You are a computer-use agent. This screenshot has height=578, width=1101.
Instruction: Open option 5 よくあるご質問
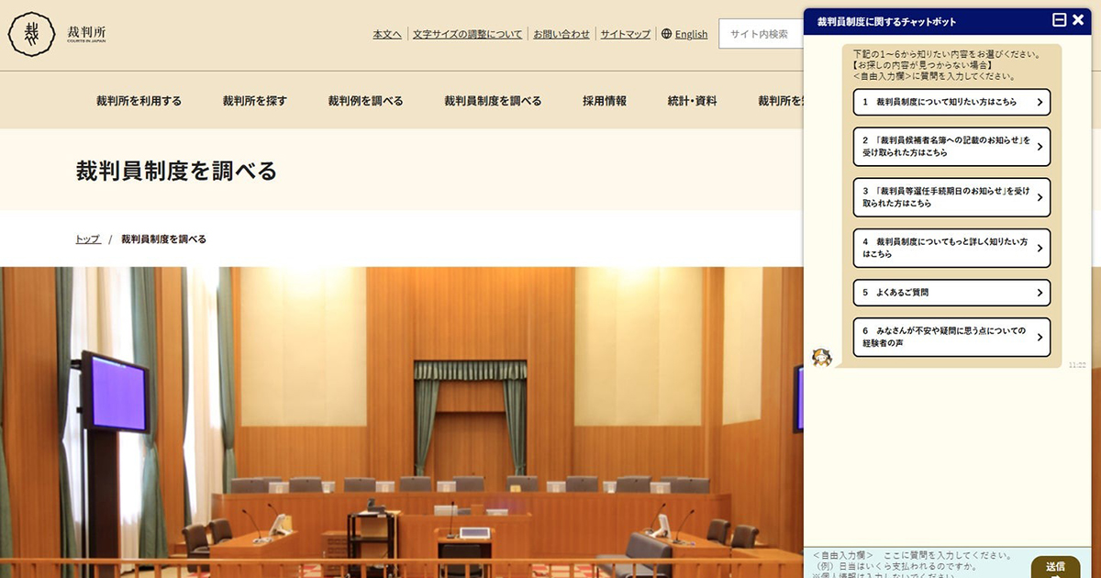[951, 293]
